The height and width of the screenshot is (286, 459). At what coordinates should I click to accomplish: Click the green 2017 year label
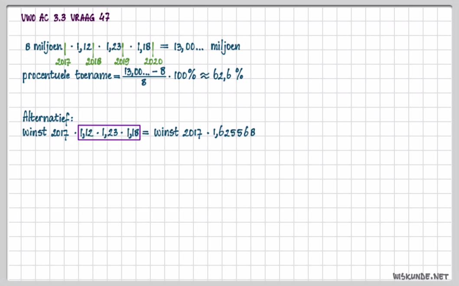click(63, 61)
